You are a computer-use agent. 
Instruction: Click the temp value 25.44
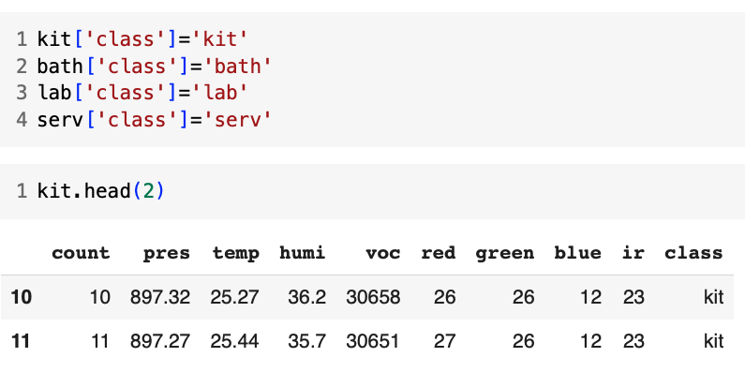point(234,341)
